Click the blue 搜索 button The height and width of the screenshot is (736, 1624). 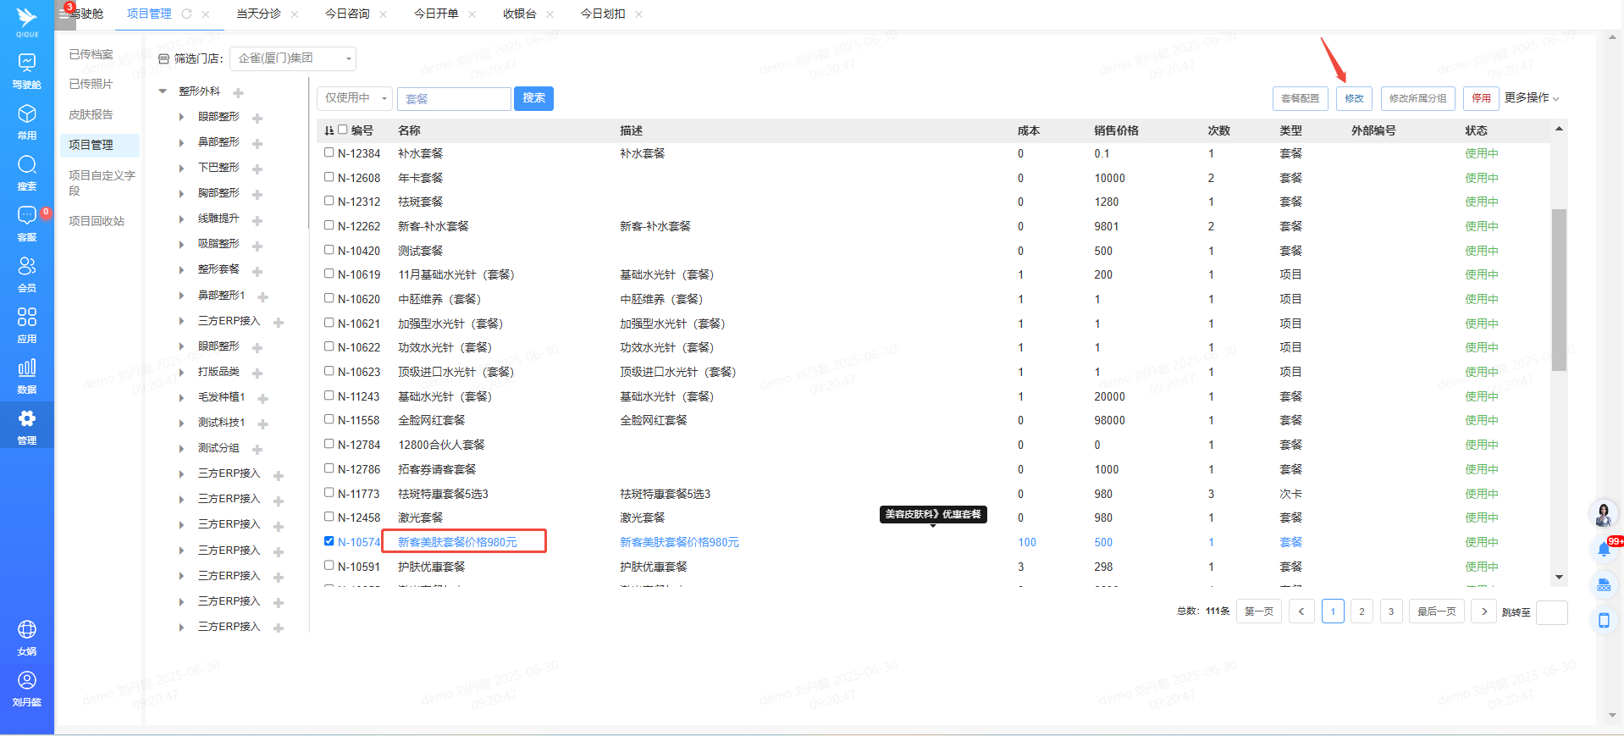533,98
